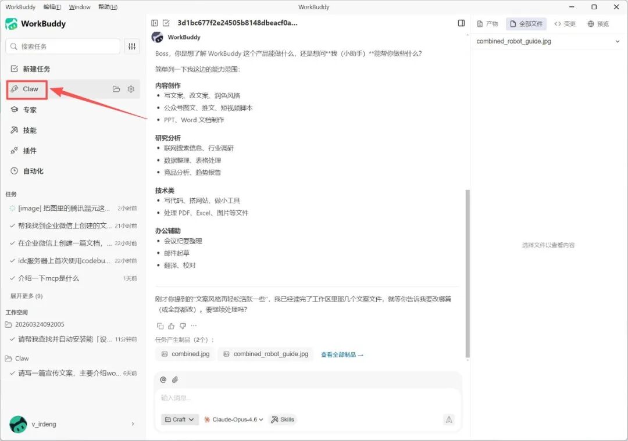Open task 介绍一下mcp是什么
Image resolution: width=628 pixels, height=441 pixels.
click(73, 278)
